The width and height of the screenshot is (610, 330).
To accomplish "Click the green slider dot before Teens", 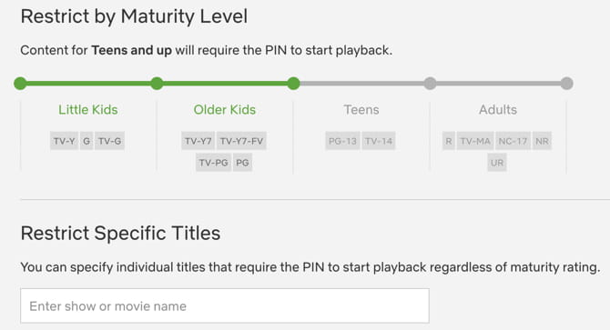I will 294,83.
